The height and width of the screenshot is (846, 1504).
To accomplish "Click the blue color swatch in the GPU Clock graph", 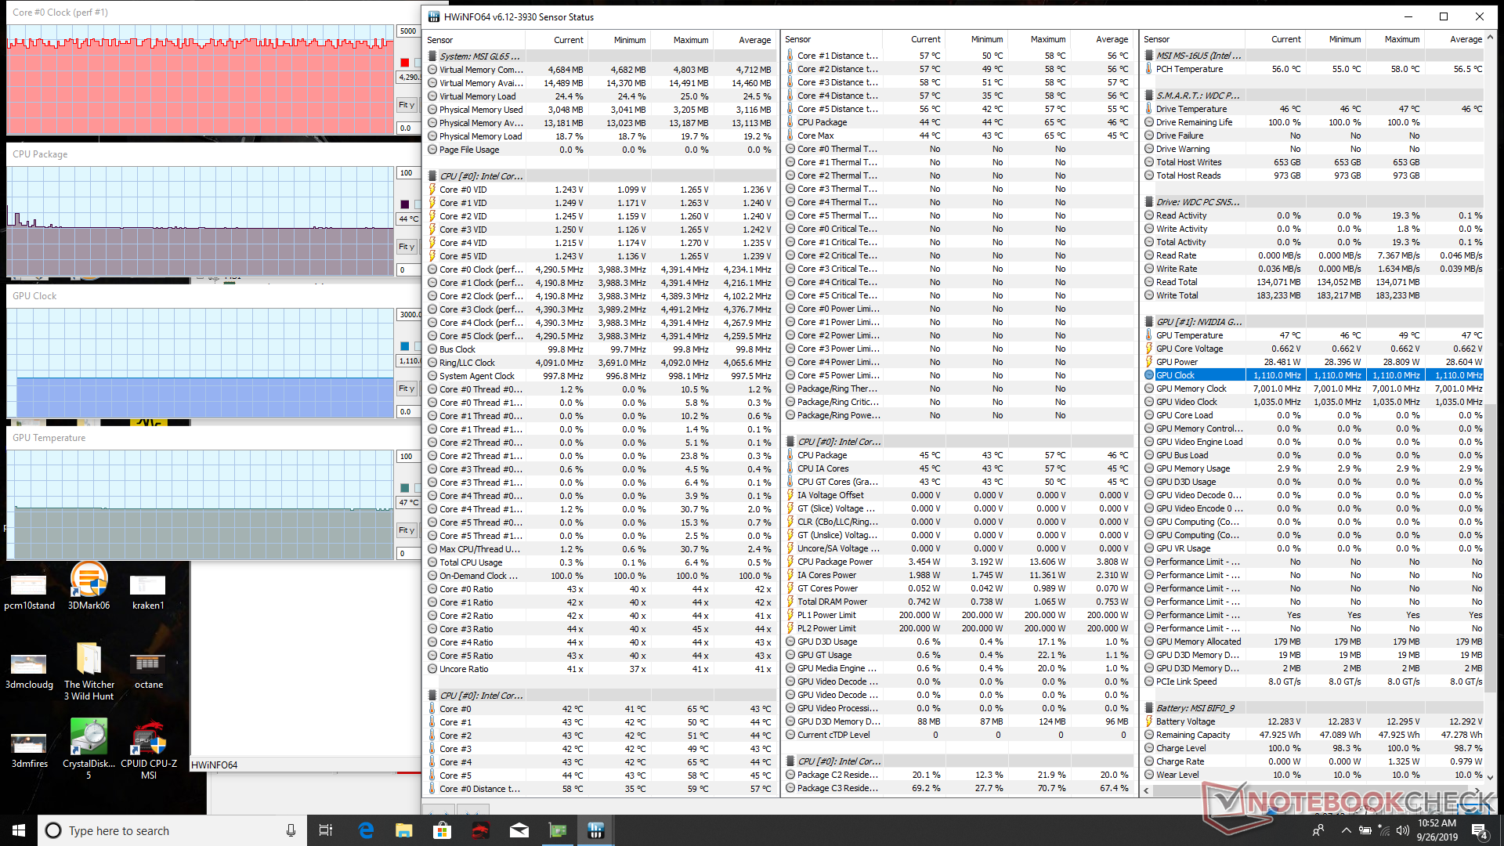I will pyautogui.click(x=405, y=346).
